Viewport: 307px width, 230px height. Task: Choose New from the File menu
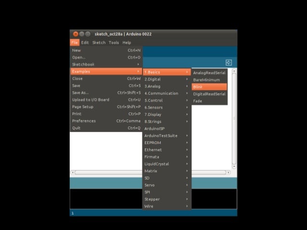pos(106,50)
